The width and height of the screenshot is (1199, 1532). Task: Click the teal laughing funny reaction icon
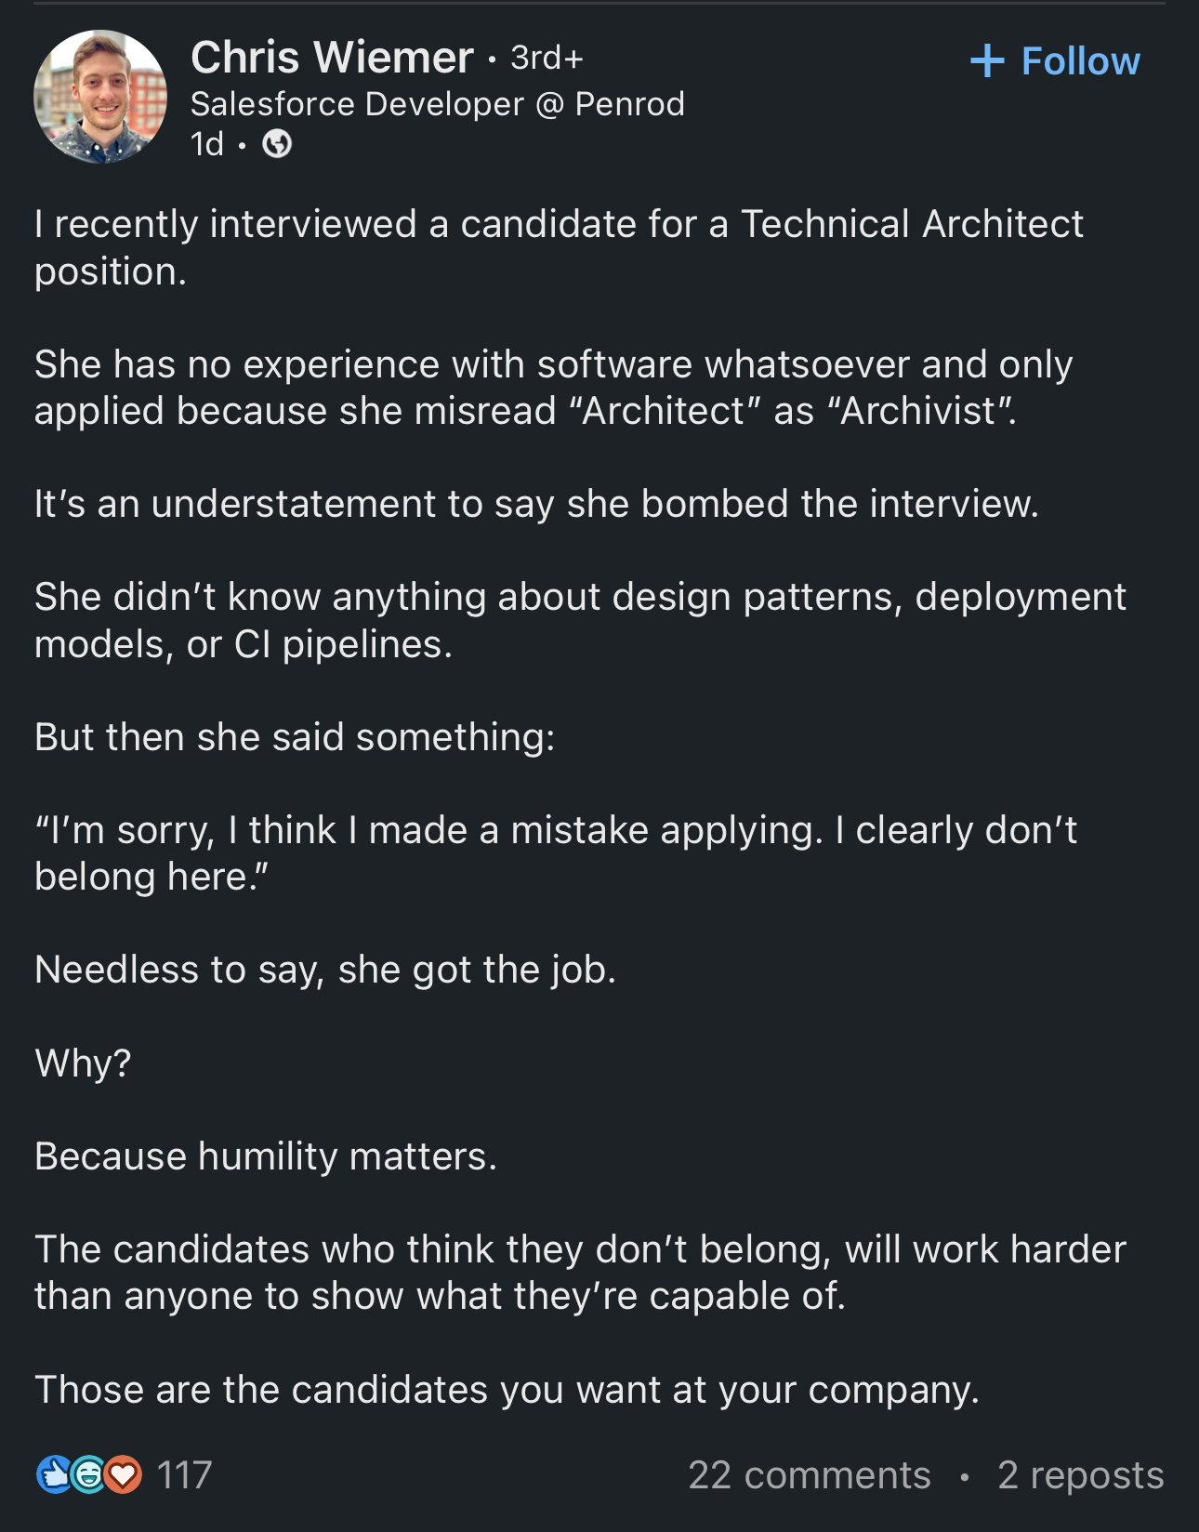(88, 1474)
